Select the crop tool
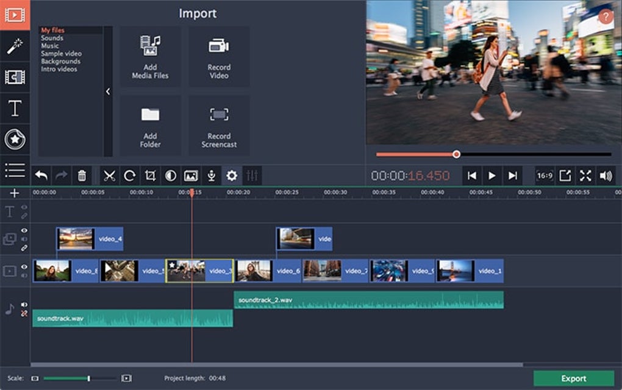The image size is (622, 390). click(150, 176)
